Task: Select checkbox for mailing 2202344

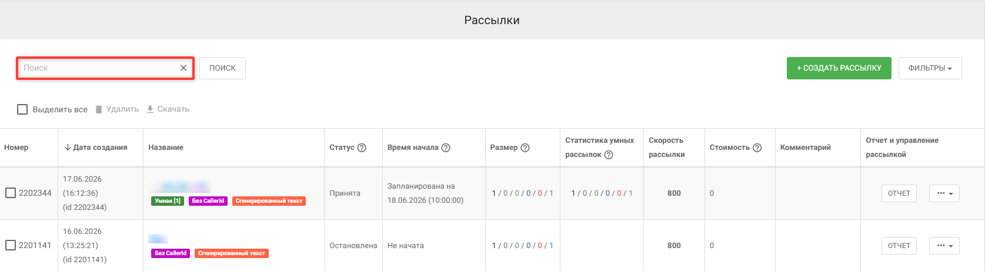Action: click(11, 193)
